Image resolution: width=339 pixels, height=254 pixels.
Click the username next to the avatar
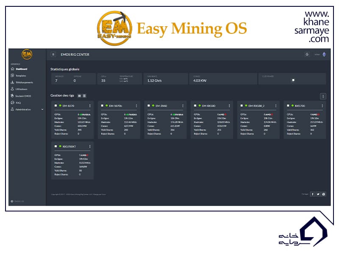coord(317,55)
